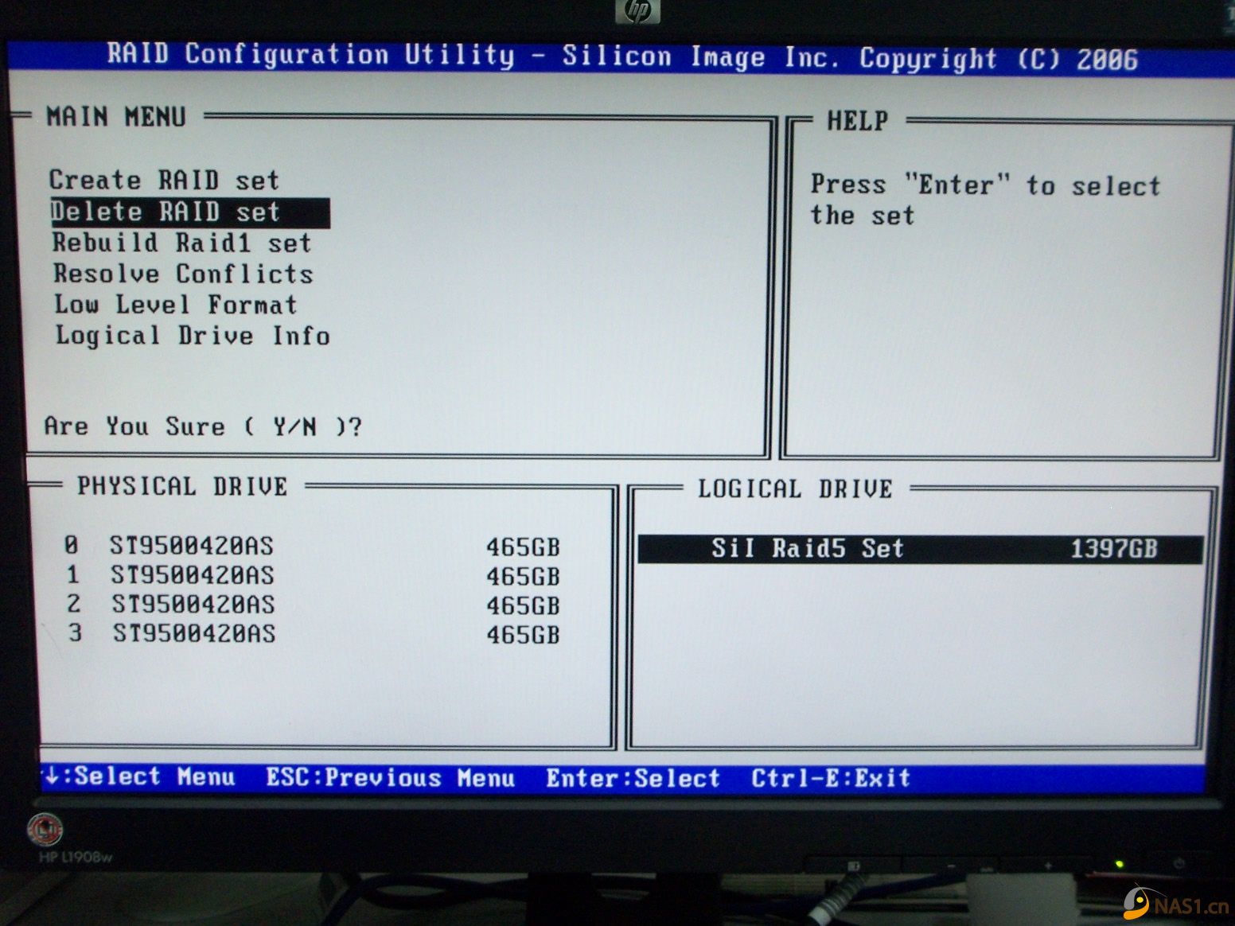Select Create RAID set menu entry

click(164, 180)
